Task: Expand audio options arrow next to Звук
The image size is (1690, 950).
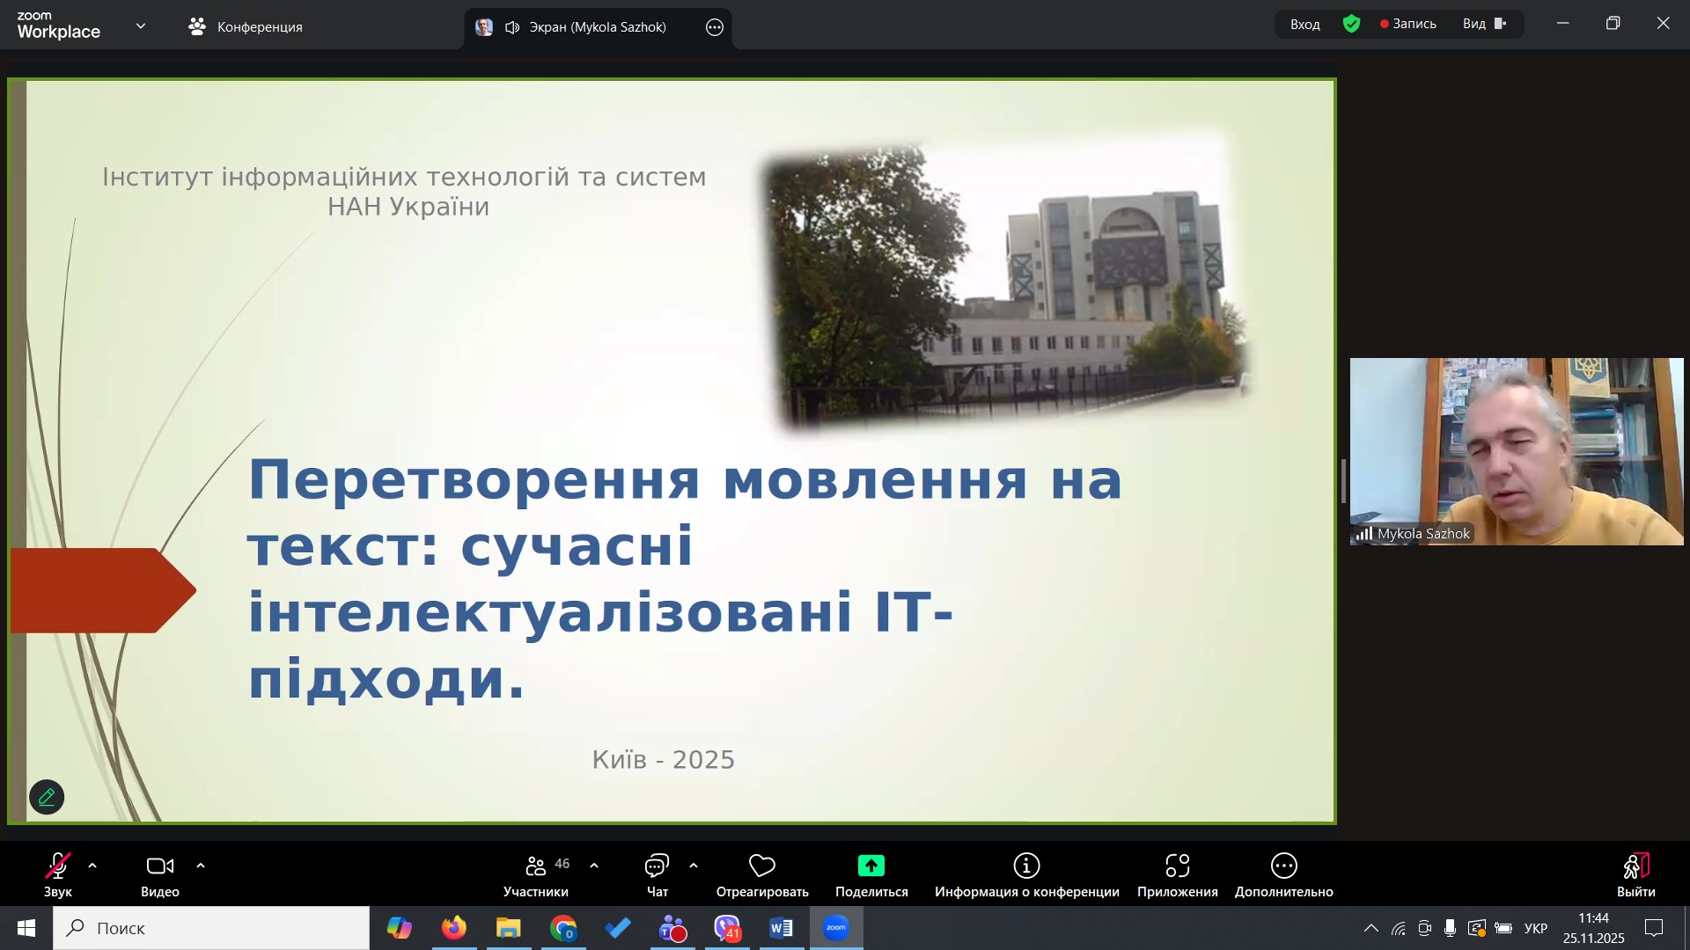Action: 92,866
